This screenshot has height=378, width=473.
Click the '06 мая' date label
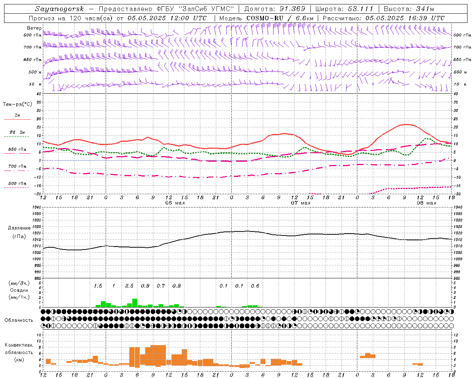coord(175,203)
